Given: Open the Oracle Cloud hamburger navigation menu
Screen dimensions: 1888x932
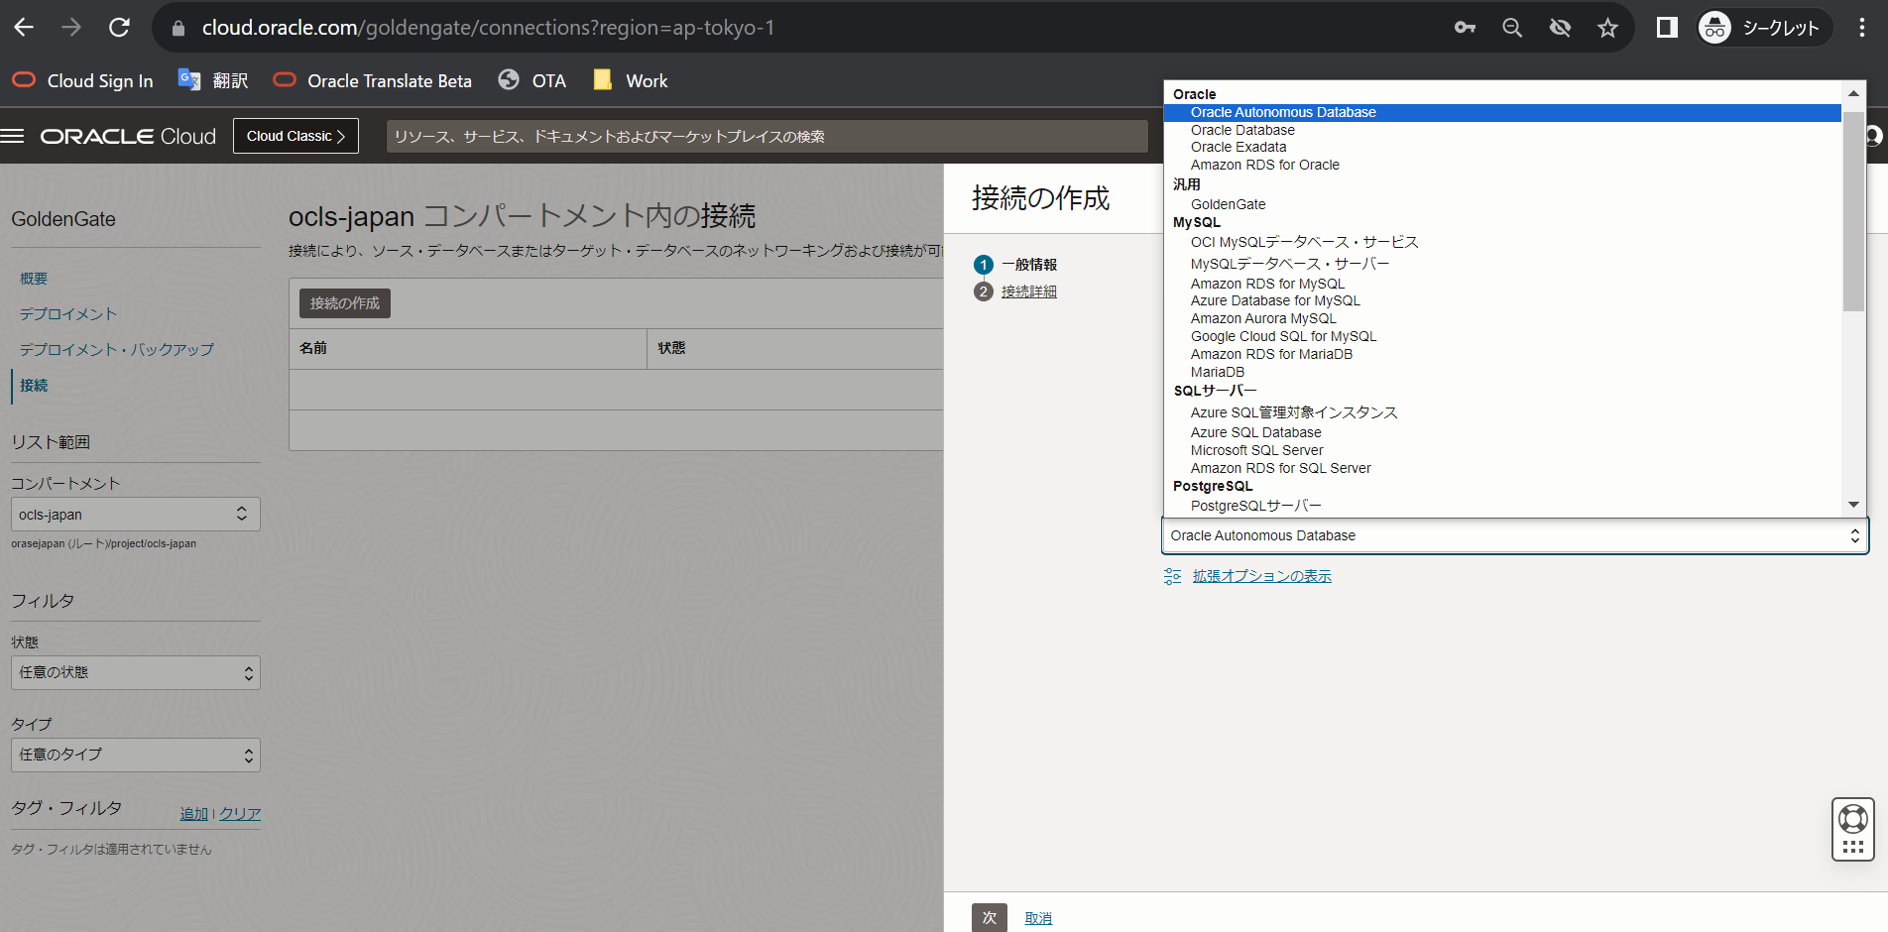Looking at the screenshot, I should coord(12,136).
